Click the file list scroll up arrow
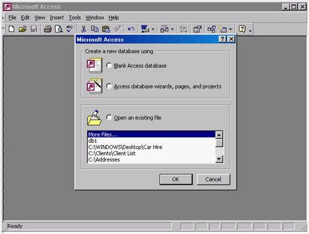The height and width of the screenshot is (234, 309). click(x=219, y=135)
